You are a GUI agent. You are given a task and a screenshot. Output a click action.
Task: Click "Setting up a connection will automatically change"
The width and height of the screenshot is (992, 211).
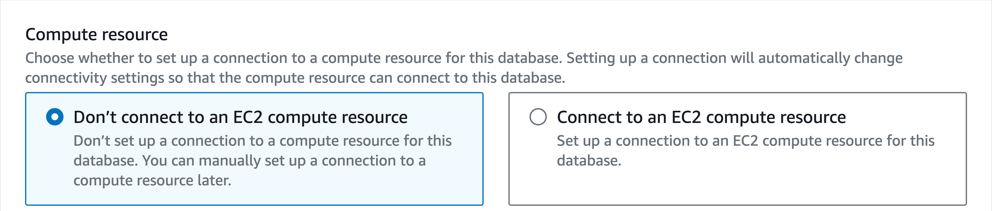[734, 58]
